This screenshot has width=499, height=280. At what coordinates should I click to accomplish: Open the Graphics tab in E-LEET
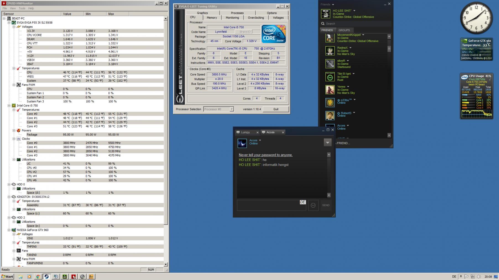[x=202, y=13]
